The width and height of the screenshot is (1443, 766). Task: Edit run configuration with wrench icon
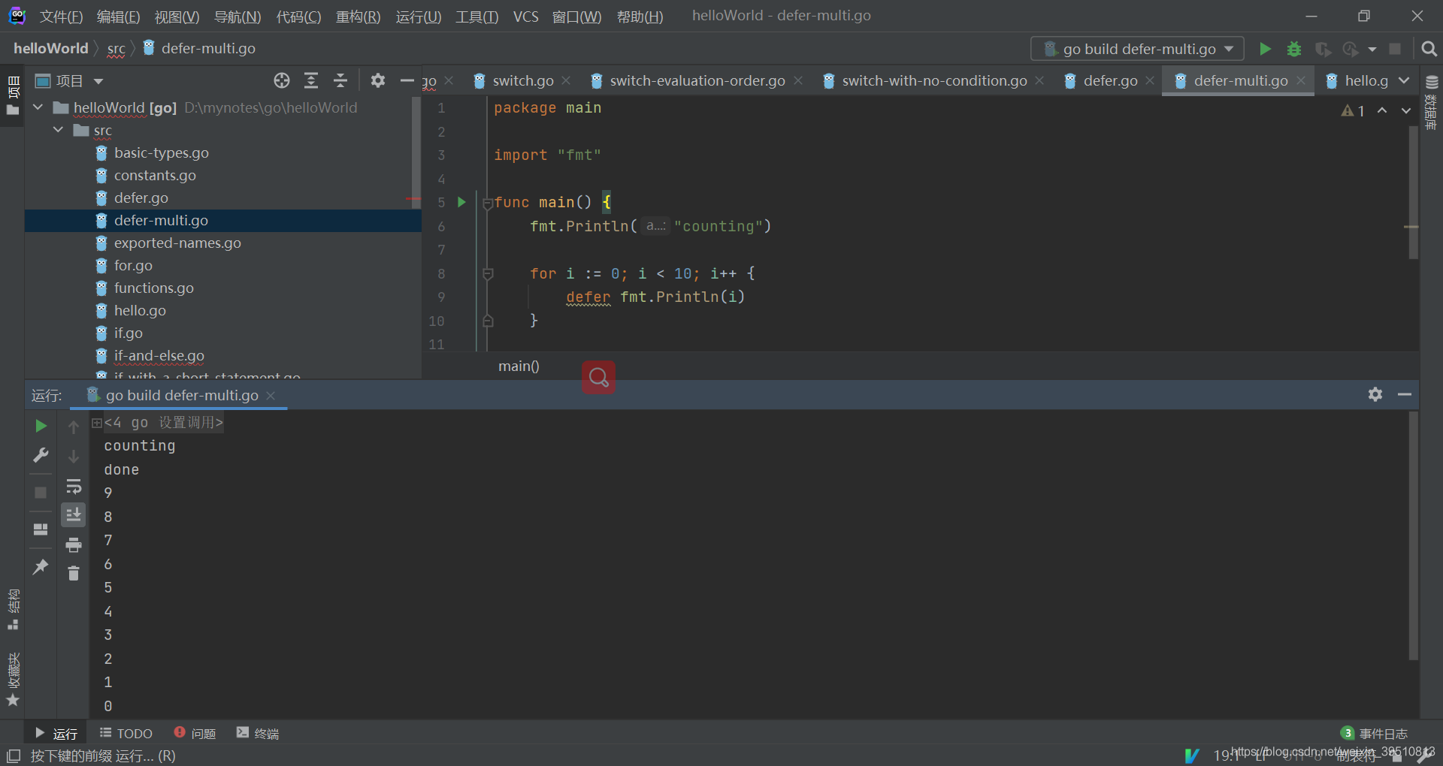point(41,455)
